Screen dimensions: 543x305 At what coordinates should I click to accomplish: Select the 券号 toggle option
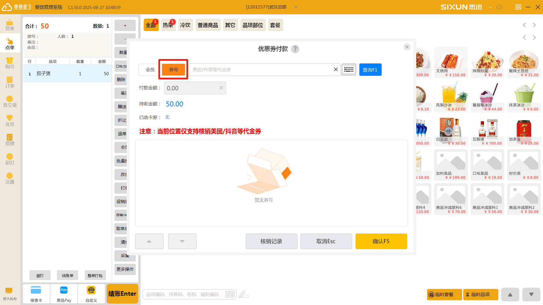tap(173, 69)
